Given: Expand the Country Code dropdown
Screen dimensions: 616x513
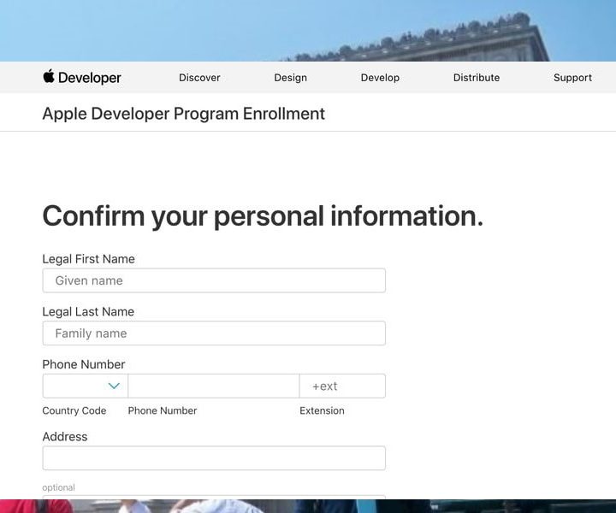Looking at the screenshot, I should (x=86, y=386).
